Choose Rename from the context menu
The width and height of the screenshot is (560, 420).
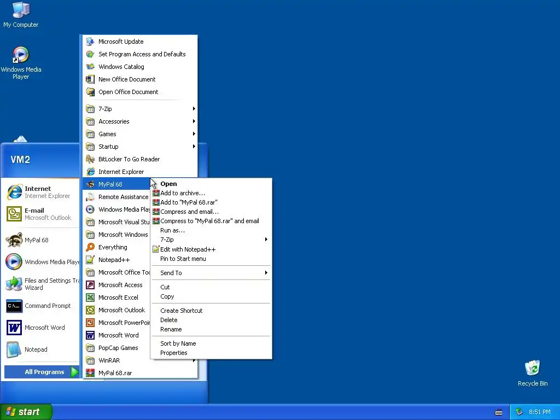[x=211, y=329]
